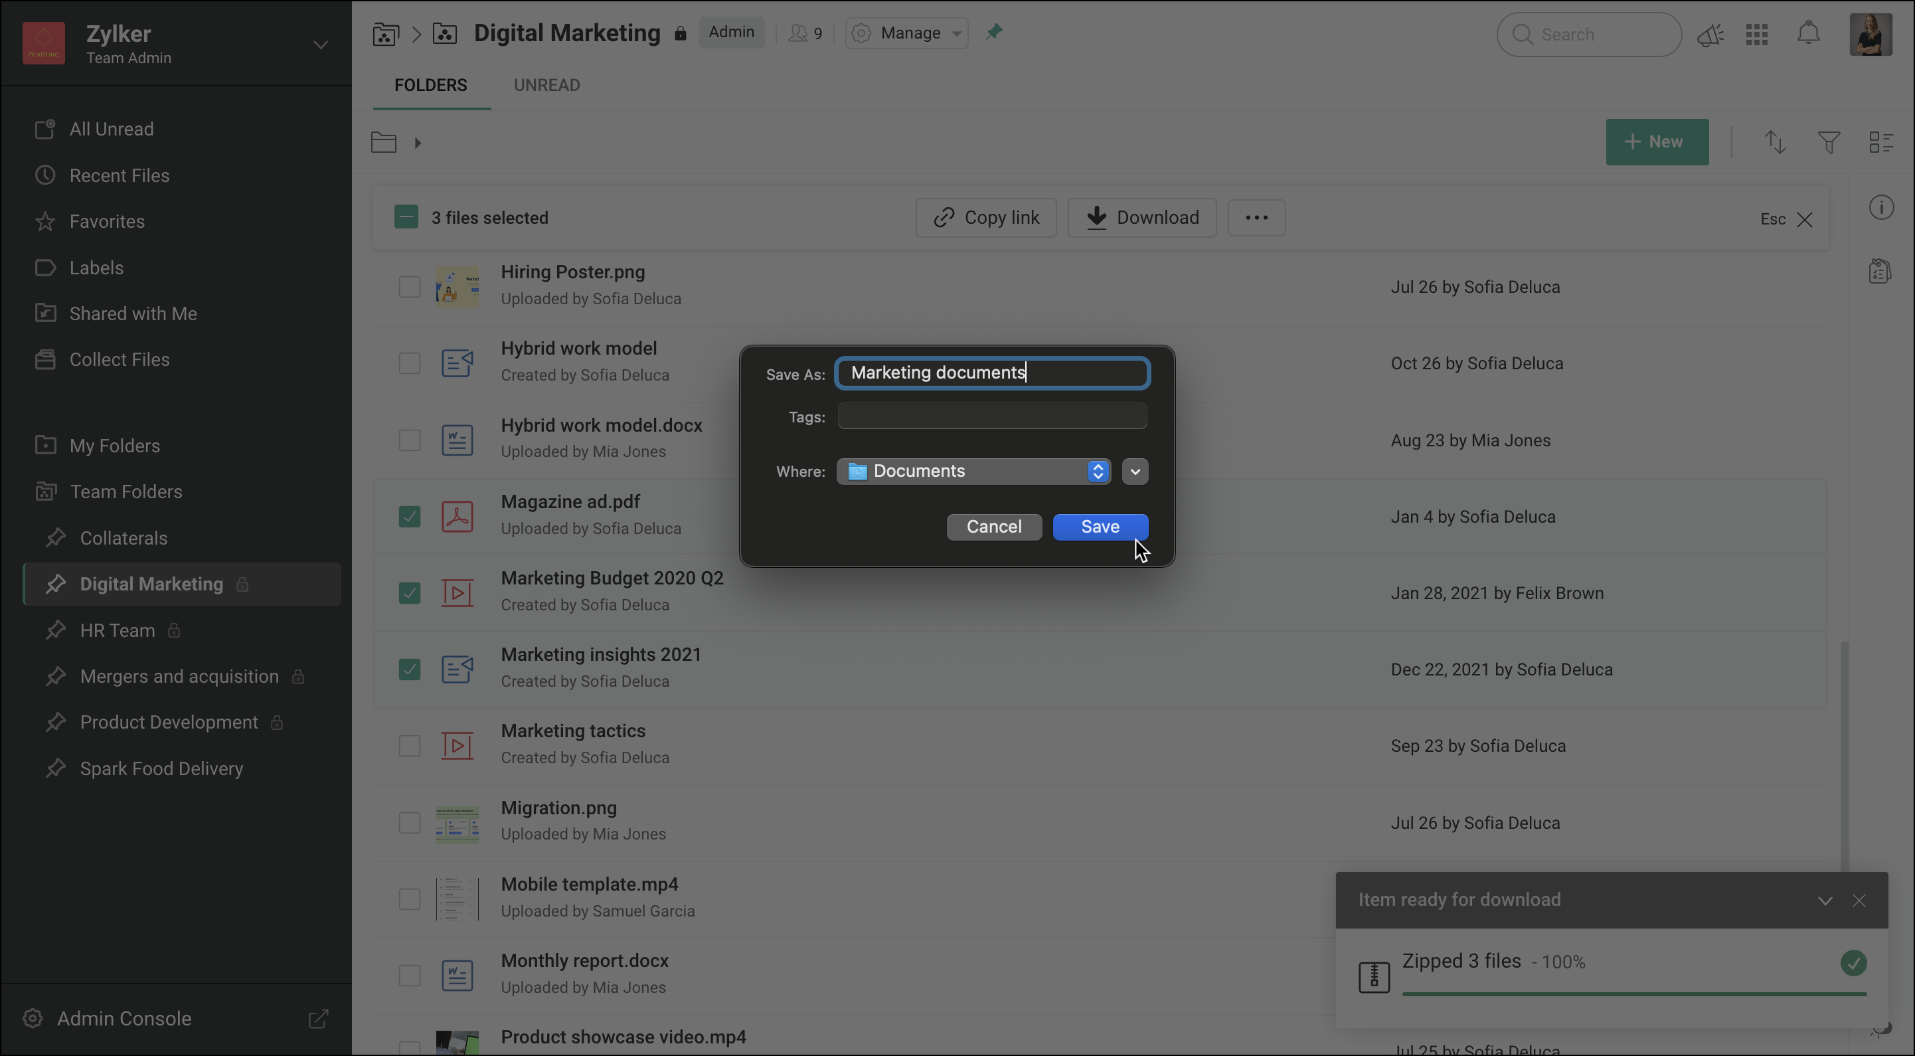Toggle the 3 files selected master checkbox
The height and width of the screenshot is (1056, 1915).
click(406, 217)
